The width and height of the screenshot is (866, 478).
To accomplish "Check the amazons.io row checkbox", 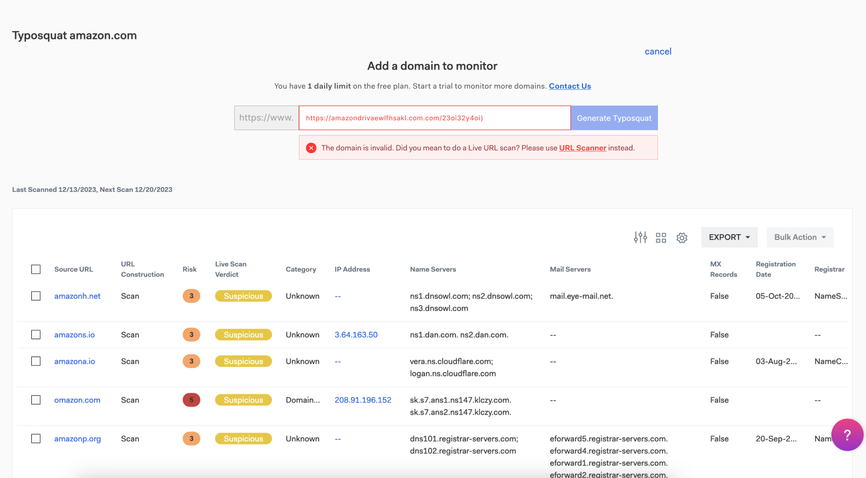I will coord(36,335).
